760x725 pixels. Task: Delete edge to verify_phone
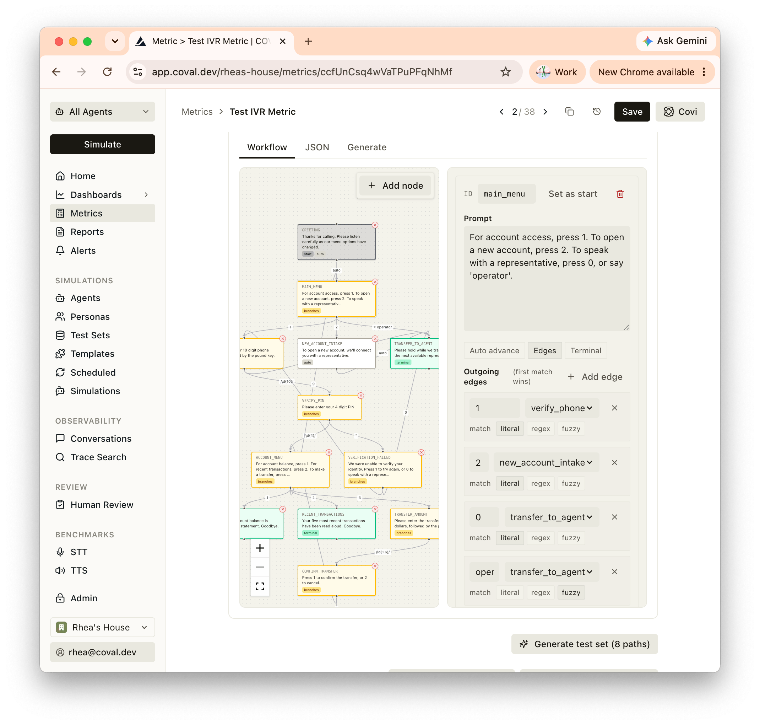coord(614,408)
